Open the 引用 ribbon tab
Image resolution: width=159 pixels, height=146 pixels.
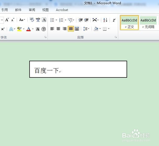click(4, 10)
